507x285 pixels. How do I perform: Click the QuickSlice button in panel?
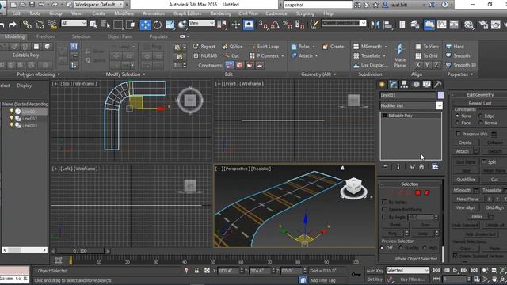click(466, 180)
